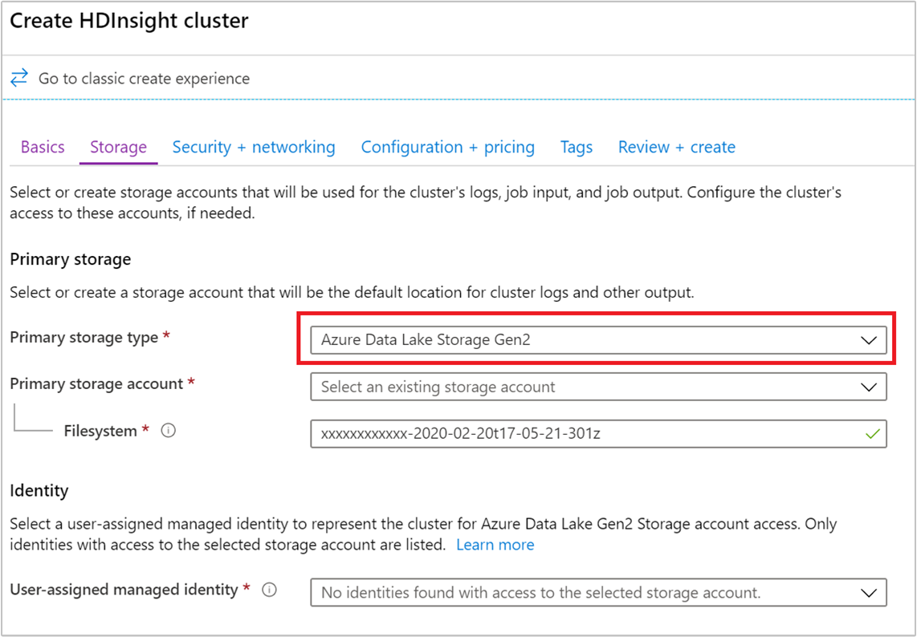Open the User-assigned managed identity dropdown
This screenshot has height=637, width=917.
[x=597, y=592]
